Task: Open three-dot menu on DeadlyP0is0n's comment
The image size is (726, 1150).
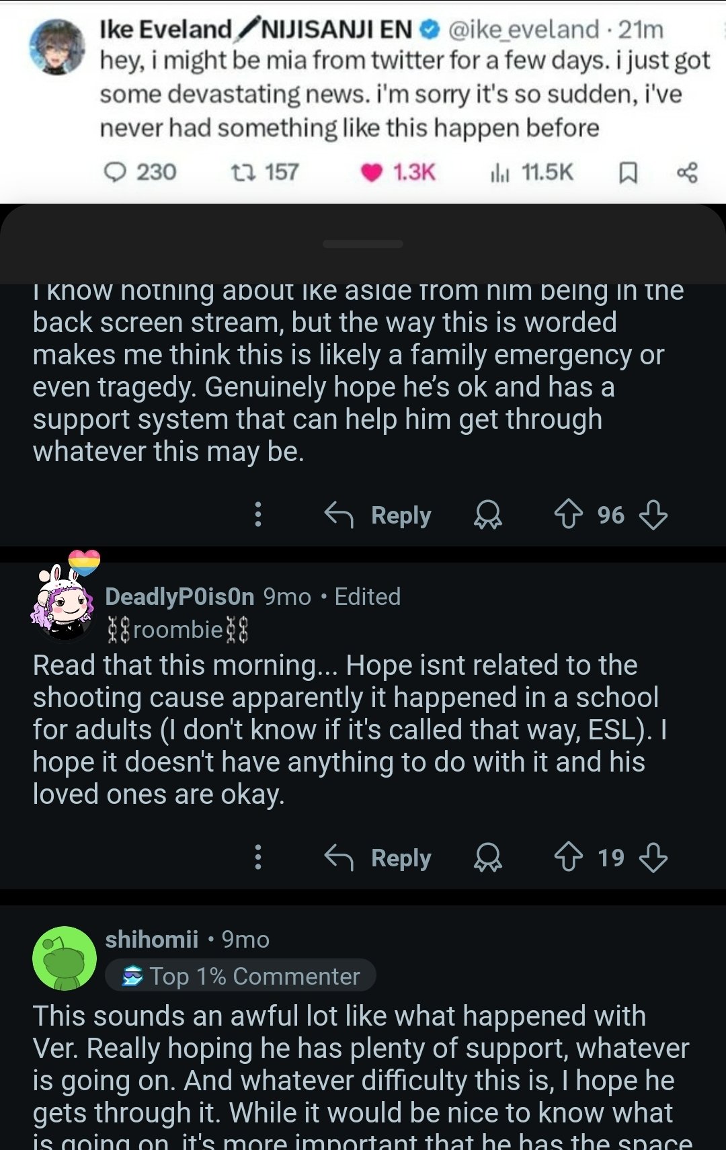Action: click(x=257, y=858)
